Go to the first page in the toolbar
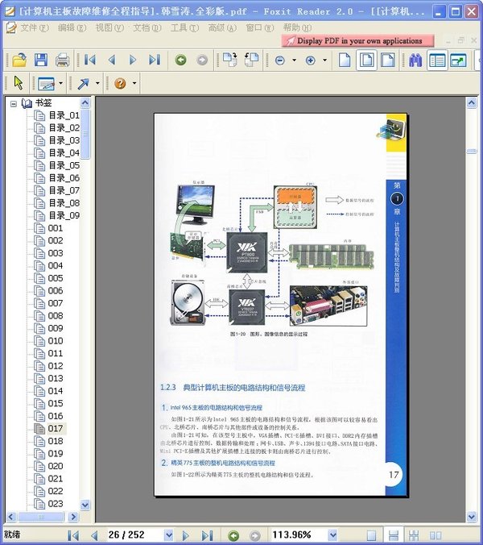This screenshot has height=545, width=483. coord(90,60)
